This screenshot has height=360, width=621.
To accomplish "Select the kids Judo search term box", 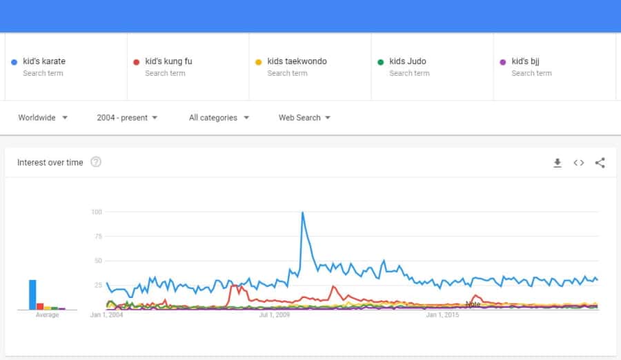I will (432, 66).
